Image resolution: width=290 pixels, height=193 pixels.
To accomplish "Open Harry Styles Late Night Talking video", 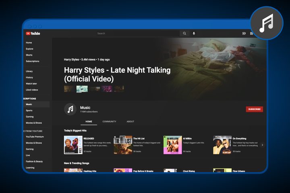I will click(x=117, y=74).
